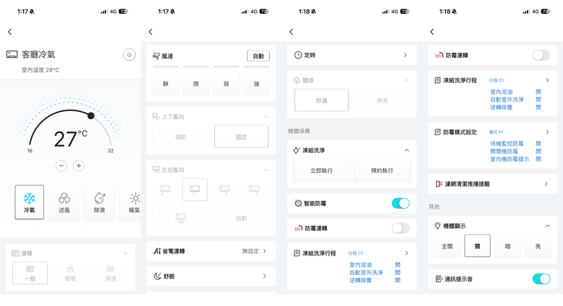
Task: Collapse the 機體顯示 section
Action: point(548,226)
